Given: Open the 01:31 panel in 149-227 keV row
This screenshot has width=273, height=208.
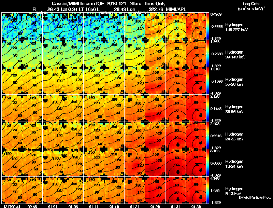Looking at the screenshot, I should pos(175,26).
